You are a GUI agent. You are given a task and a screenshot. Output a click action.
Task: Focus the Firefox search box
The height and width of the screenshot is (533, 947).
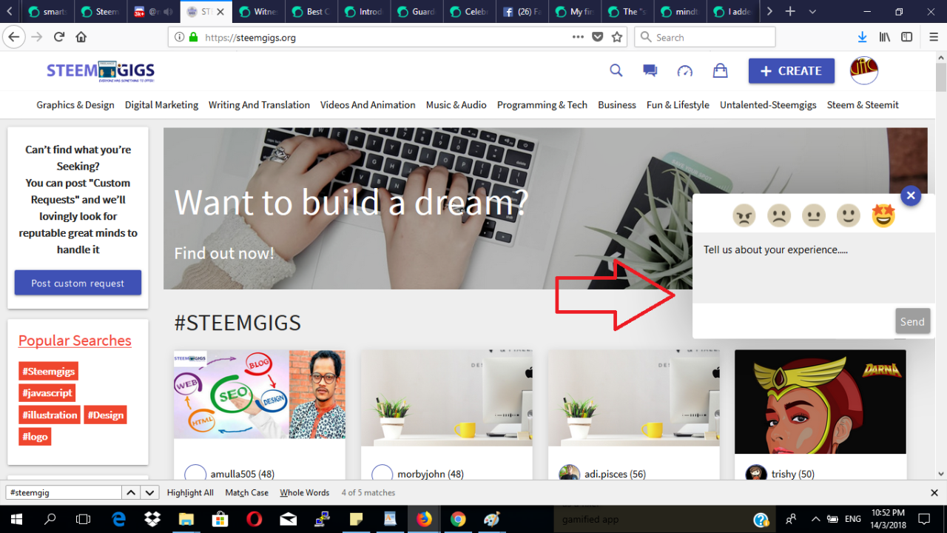705,37
